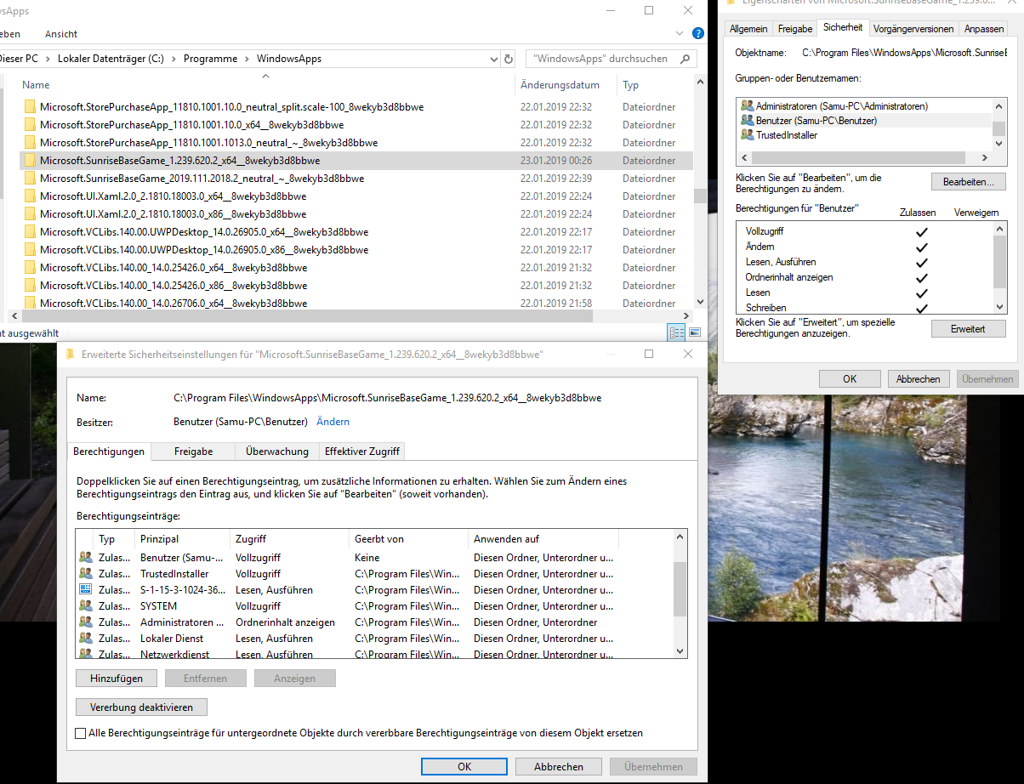The height and width of the screenshot is (784, 1024).
Task: Click TrustedInstaller group icon in Properties list
Action: pyautogui.click(x=748, y=135)
